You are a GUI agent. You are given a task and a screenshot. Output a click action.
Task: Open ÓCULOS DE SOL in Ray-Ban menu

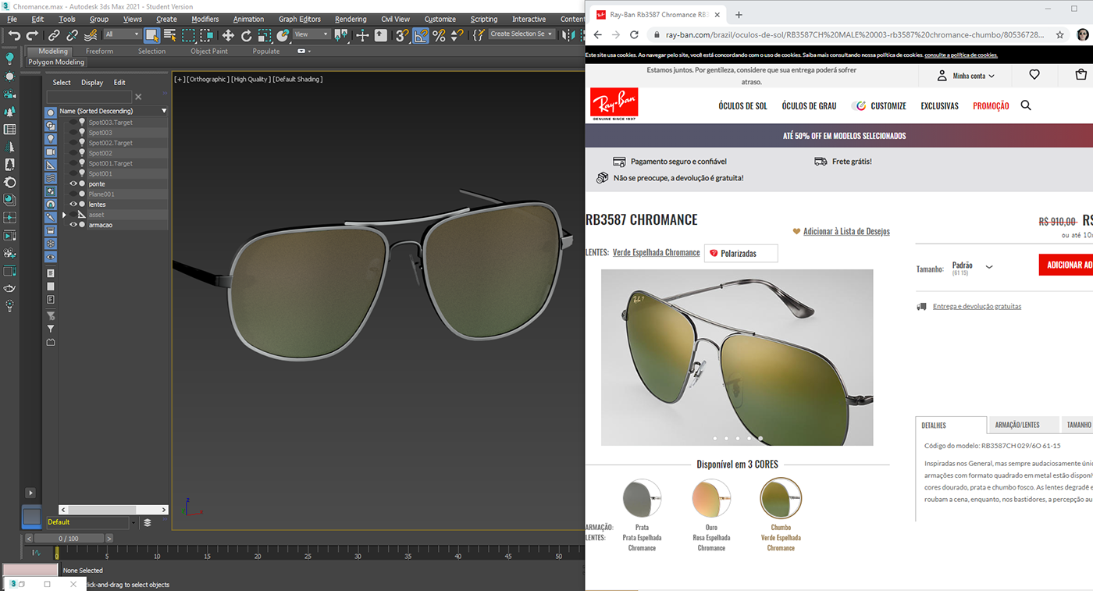point(742,105)
